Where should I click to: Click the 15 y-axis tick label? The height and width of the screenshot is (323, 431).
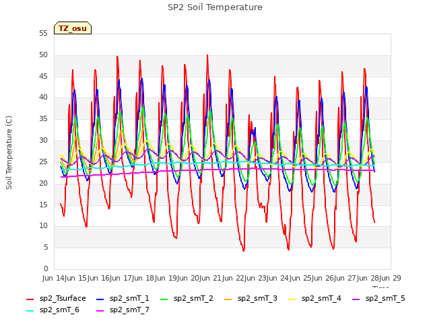(x=43, y=205)
